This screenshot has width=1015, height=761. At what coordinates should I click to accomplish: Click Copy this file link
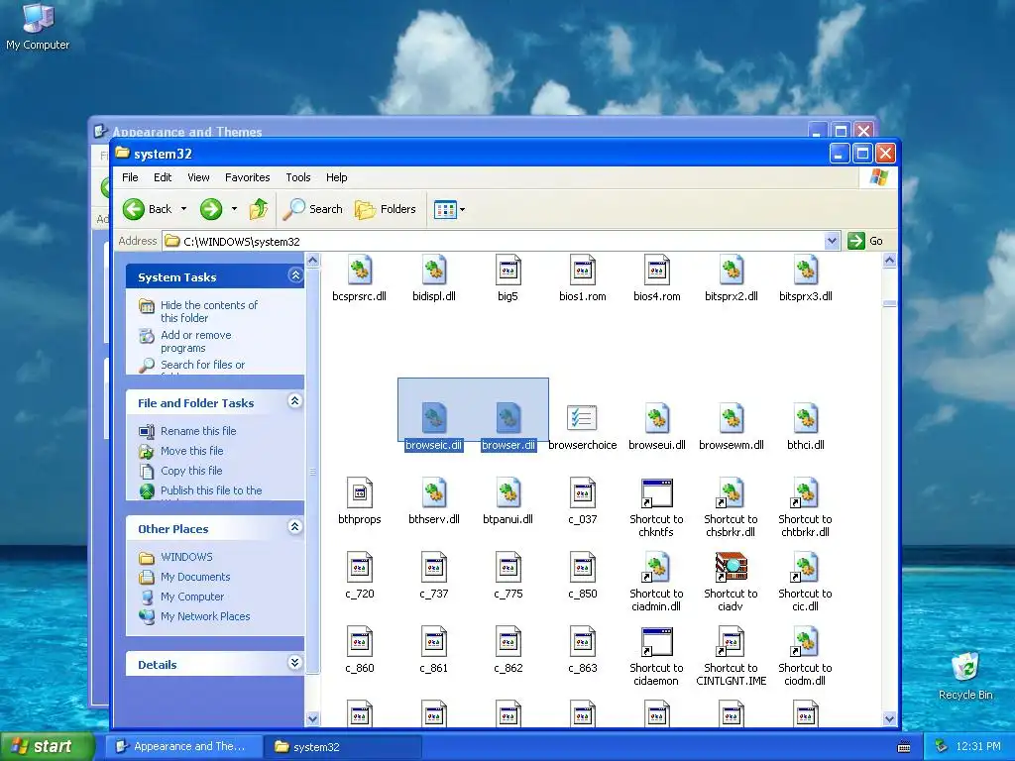coord(191,471)
